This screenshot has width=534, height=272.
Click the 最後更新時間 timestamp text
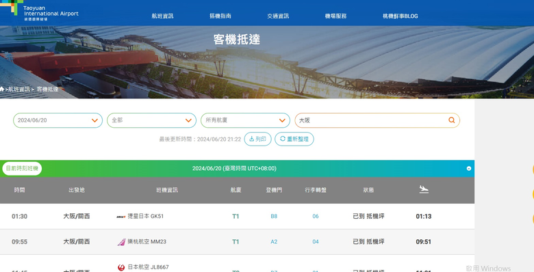click(x=200, y=139)
